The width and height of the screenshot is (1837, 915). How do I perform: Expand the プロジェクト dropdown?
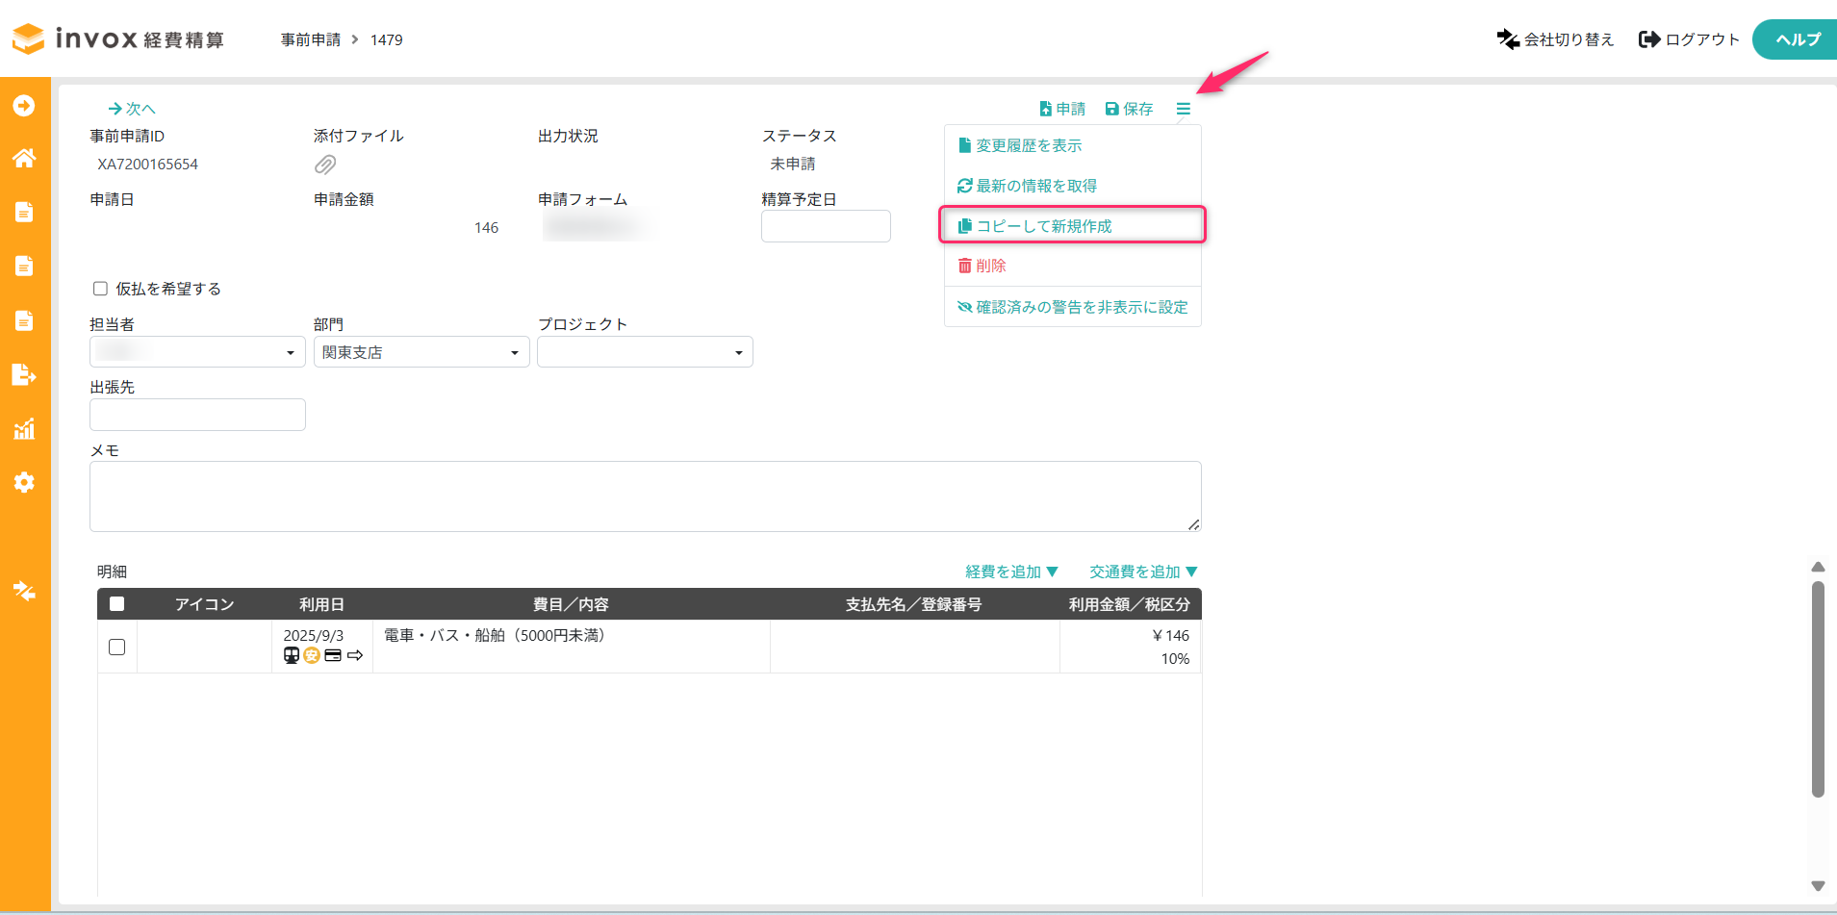(645, 352)
